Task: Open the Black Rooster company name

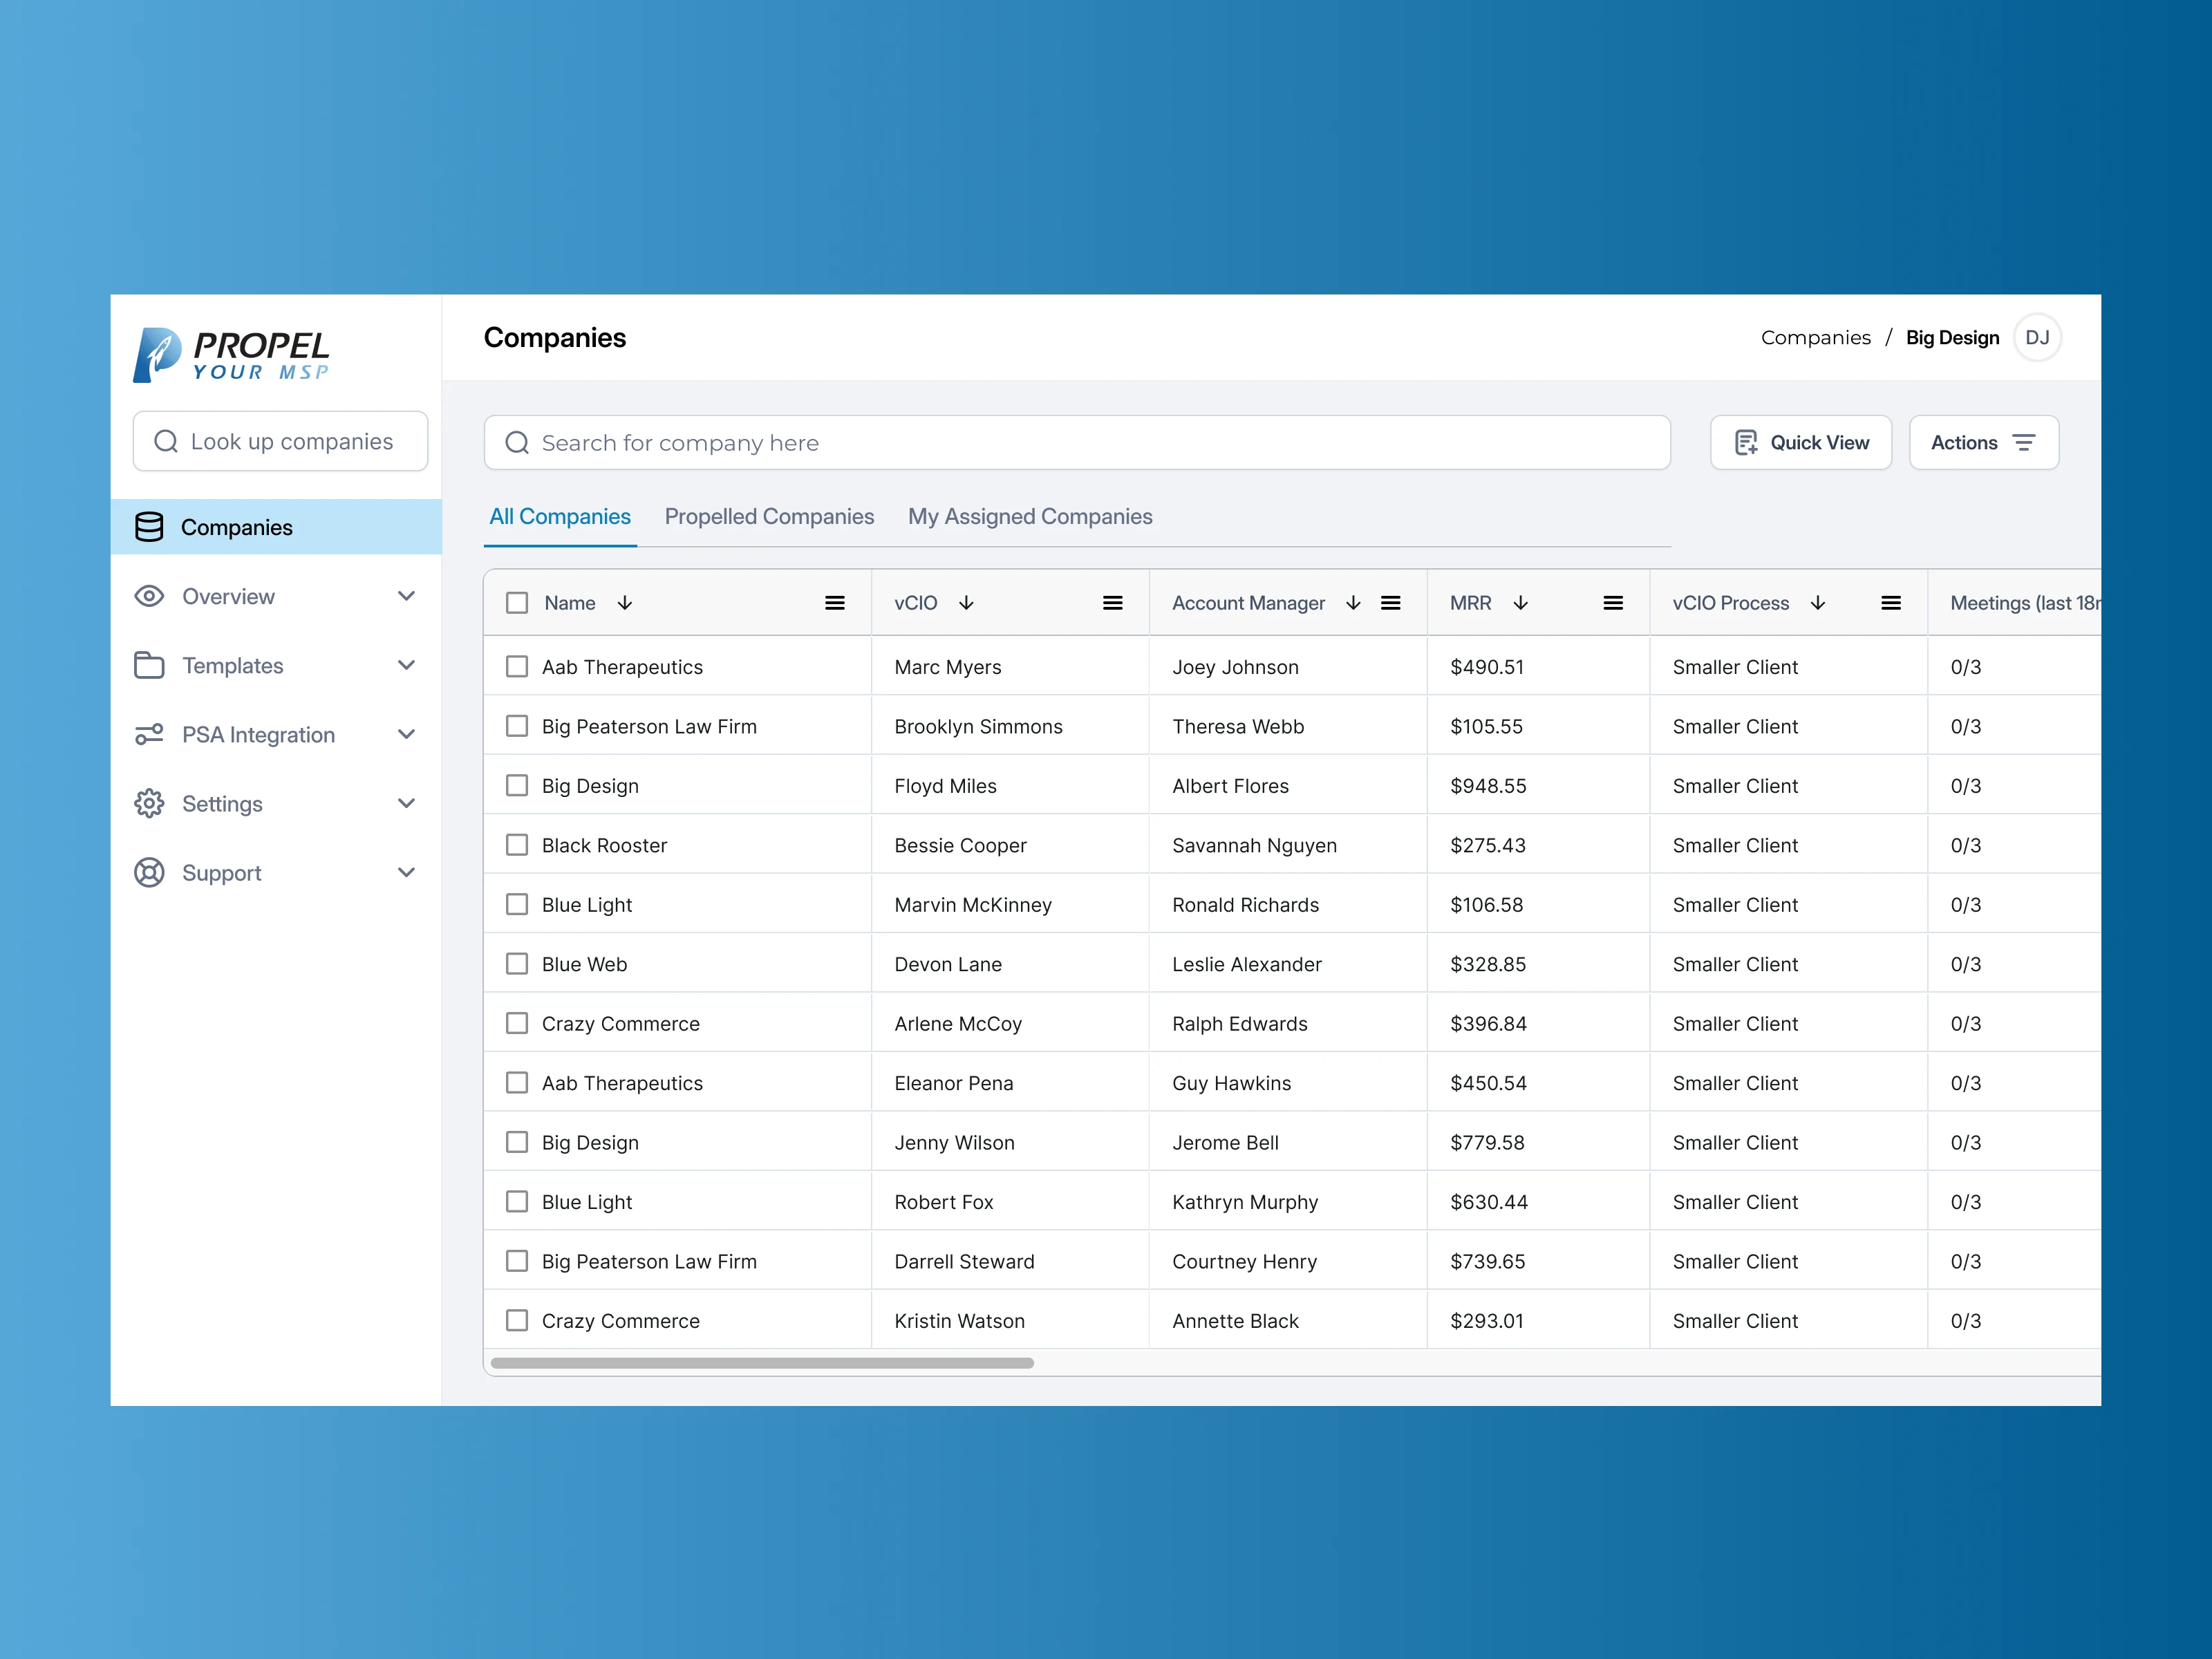Action: (604, 846)
